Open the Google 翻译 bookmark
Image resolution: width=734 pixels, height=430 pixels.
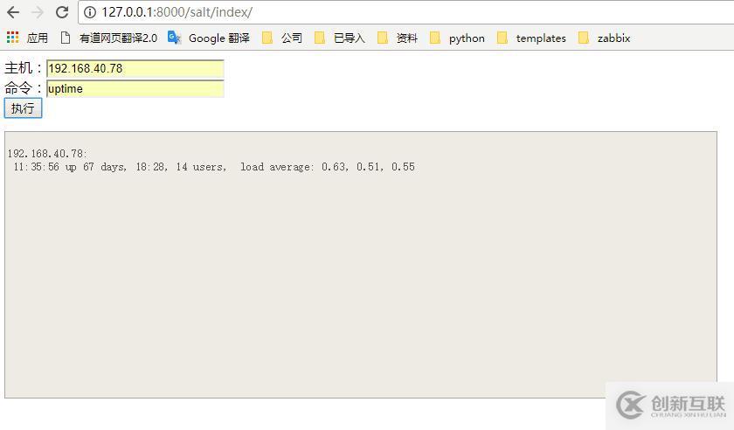[209, 38]
